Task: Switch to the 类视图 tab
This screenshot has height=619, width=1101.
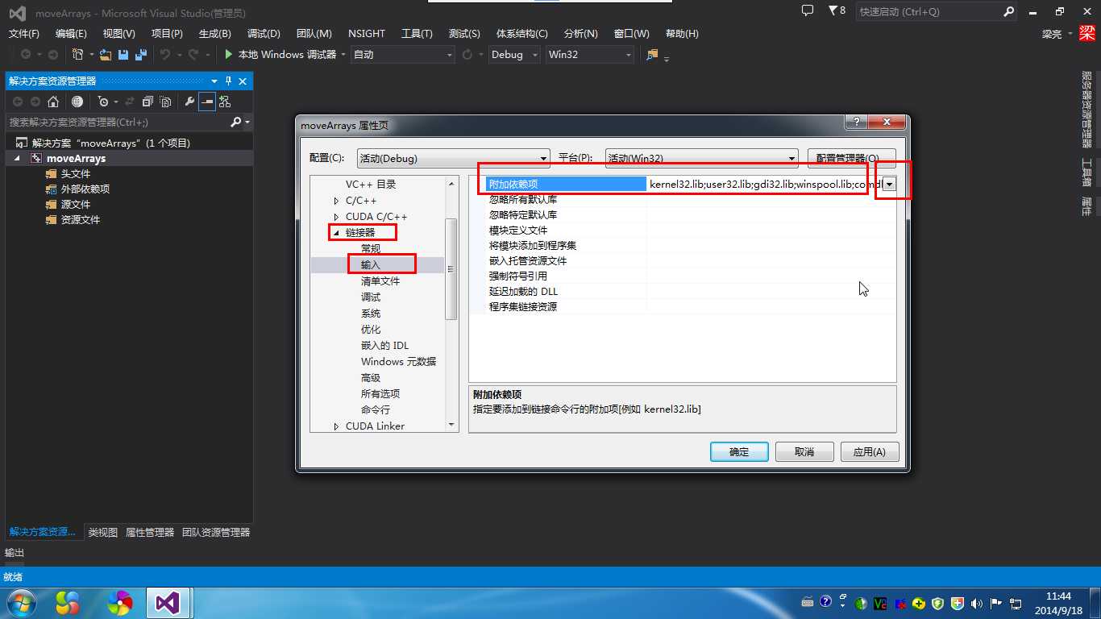Action: pyautogui.click(x=103, y=533)
